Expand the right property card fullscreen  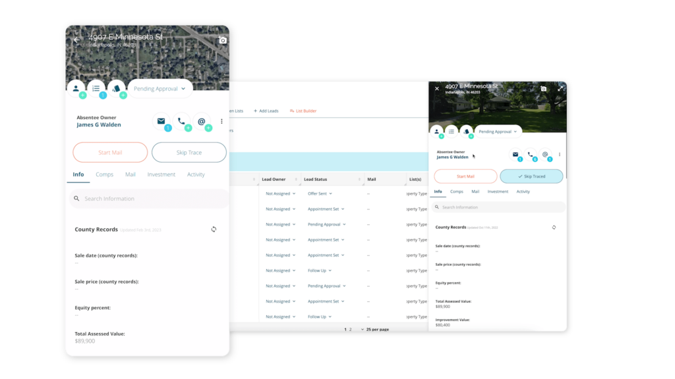pyautogui.click(x=561, y=87)
